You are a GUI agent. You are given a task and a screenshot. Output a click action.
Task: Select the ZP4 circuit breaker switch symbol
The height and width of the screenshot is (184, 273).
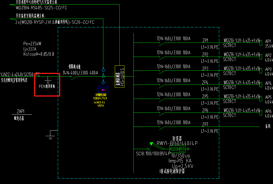point(162,86)
